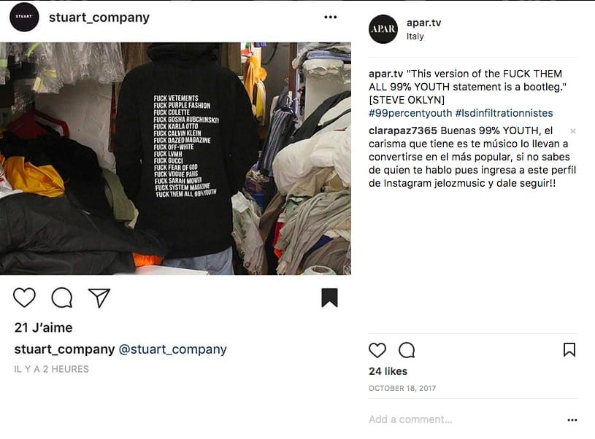The width and height of the screenshot is (595, 439).
Task: Like the stuart_company post with heart icon
Action: (x=24, y=298)
